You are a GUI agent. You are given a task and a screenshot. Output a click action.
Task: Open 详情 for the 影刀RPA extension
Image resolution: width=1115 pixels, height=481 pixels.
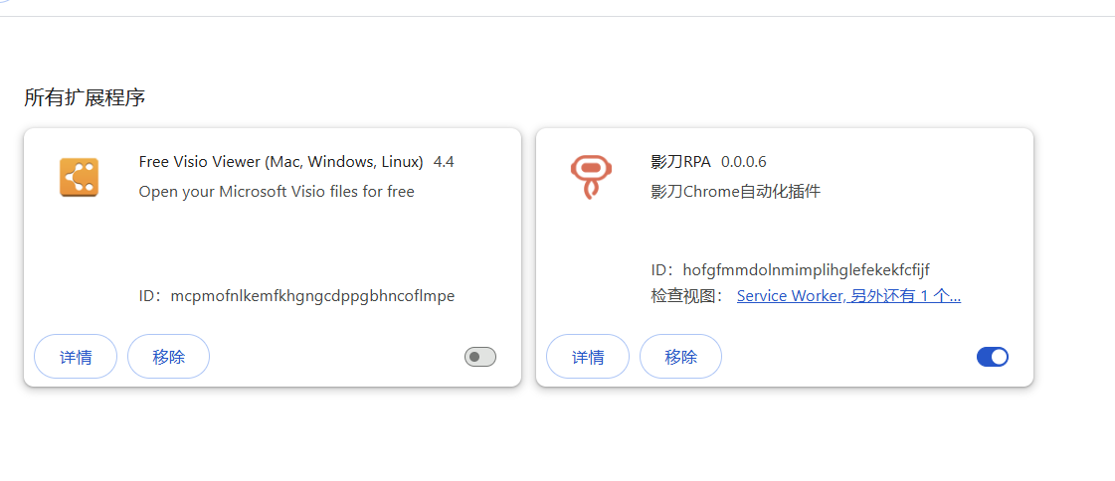click(x=588, y=357)
